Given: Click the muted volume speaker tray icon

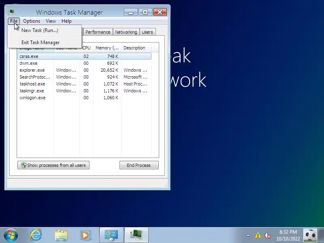Looking at the screenshot, I should click(x=268, y=235).
